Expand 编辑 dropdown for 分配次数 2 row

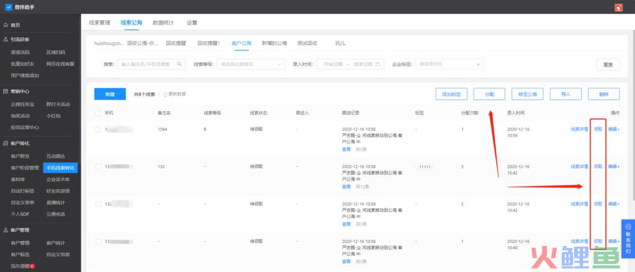pyautogui.click(x=613, y=204)
